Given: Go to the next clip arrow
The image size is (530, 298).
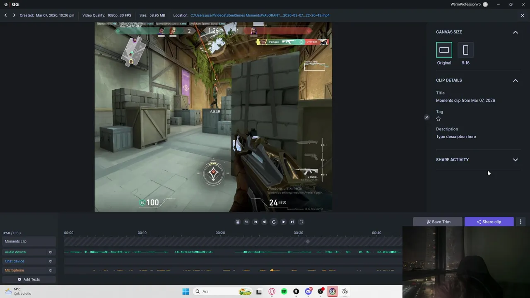Looking at the screenshot, I should click(14, 15).
